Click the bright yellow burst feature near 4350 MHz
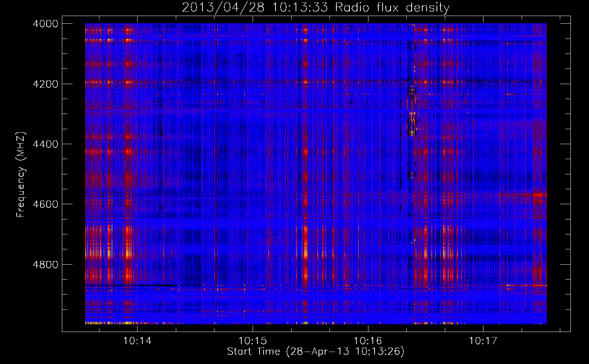This screenshot has height=364, width=589. tap(412, 124)
